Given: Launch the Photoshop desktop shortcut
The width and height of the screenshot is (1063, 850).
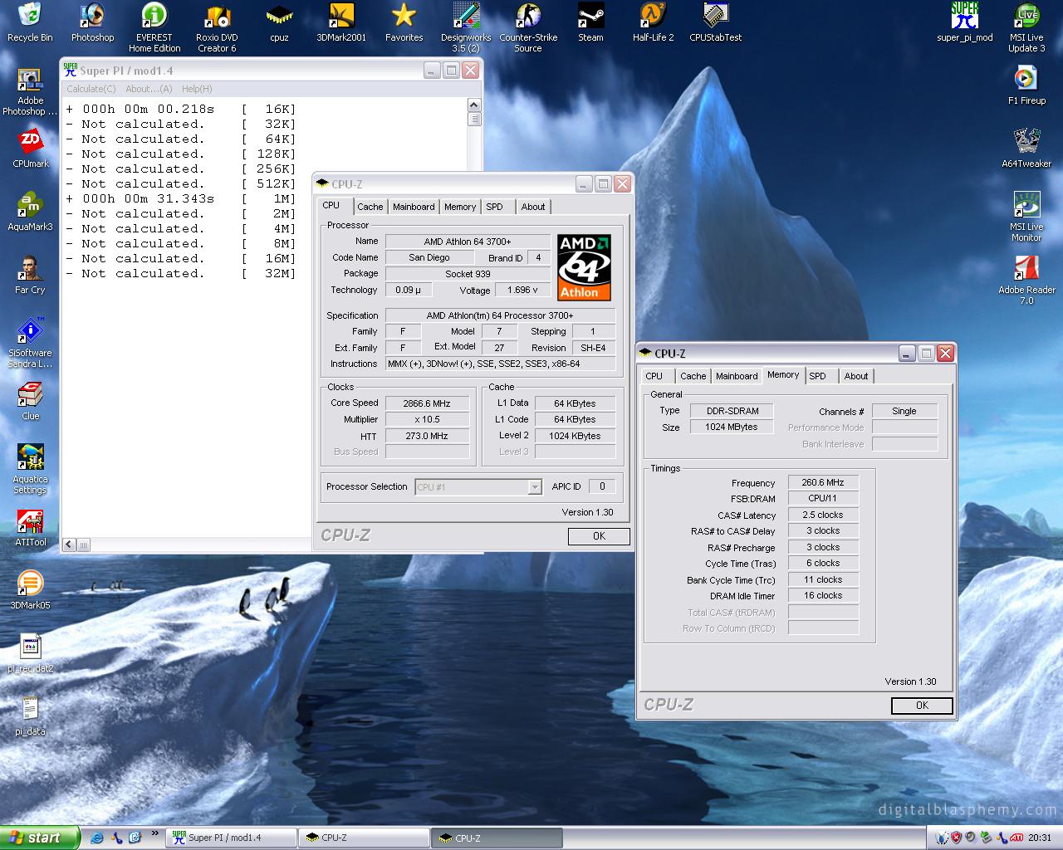Looking at the screenshot, I should [x=92, y=22].
